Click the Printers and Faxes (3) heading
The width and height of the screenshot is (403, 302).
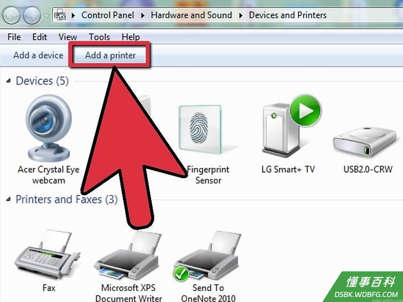[66, 199]
